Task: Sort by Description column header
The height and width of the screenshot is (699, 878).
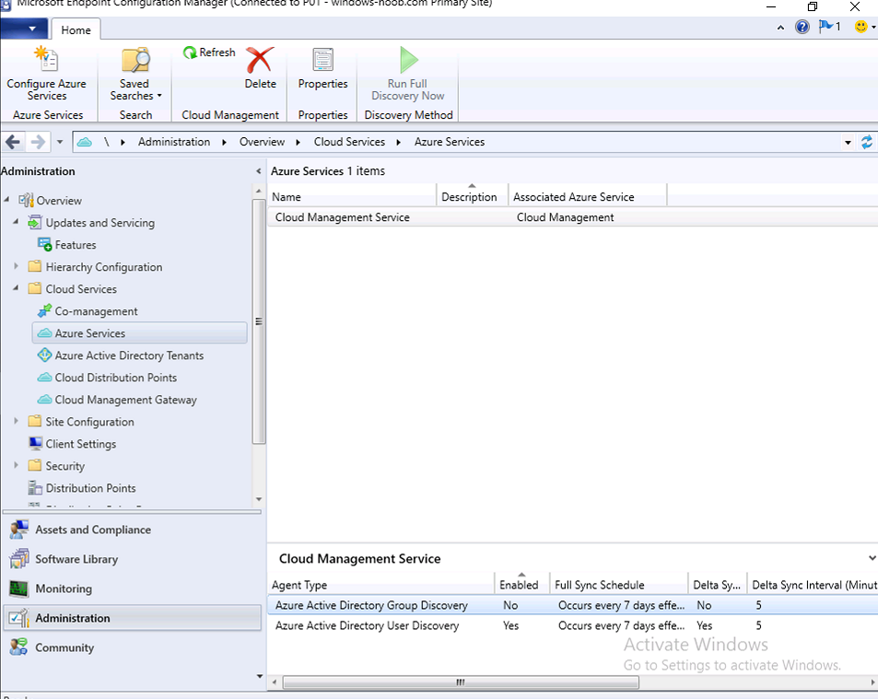Action: point(472,196)
